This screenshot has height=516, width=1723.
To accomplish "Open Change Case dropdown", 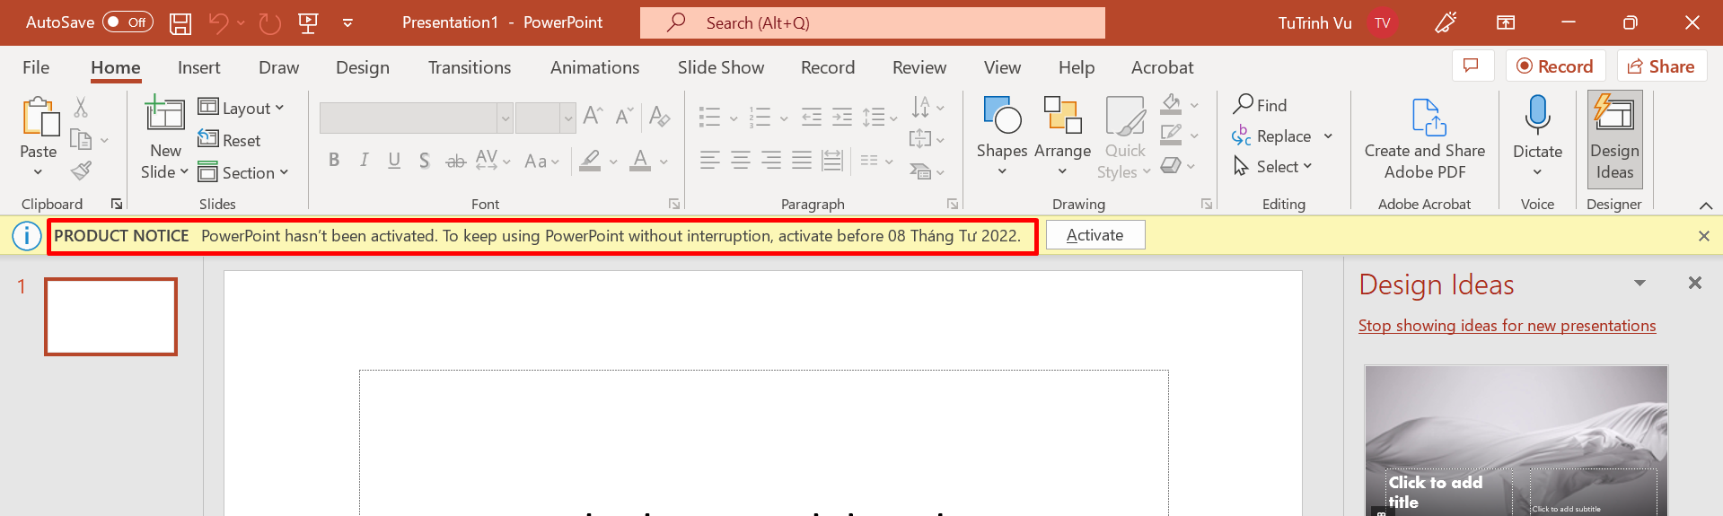I will click(541, 162).
